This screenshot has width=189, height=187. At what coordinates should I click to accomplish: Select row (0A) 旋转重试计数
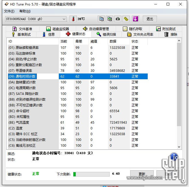pos(78,82)
